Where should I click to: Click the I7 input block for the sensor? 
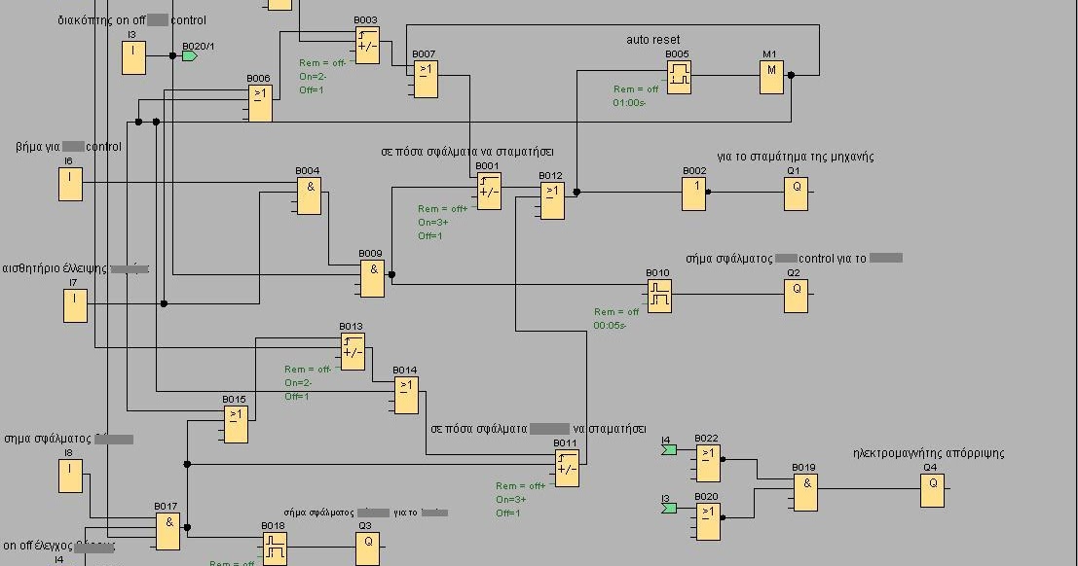tap(74, 303)
